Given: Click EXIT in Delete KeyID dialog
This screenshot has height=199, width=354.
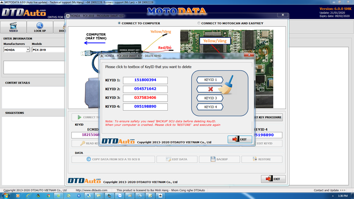Looking at the screenshot, I should (240, 139).
